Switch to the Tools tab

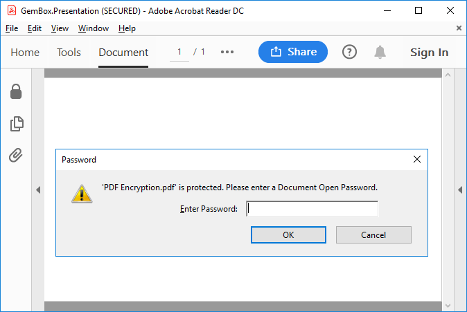69,53
